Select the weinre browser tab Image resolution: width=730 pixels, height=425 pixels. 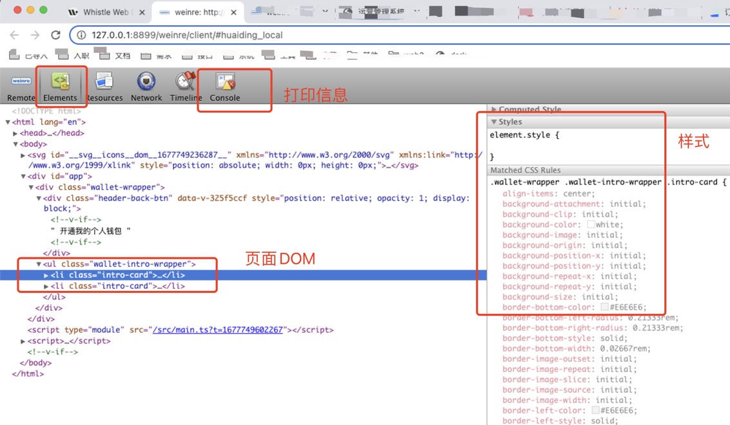pyautogui.click(x=197, y=12)
